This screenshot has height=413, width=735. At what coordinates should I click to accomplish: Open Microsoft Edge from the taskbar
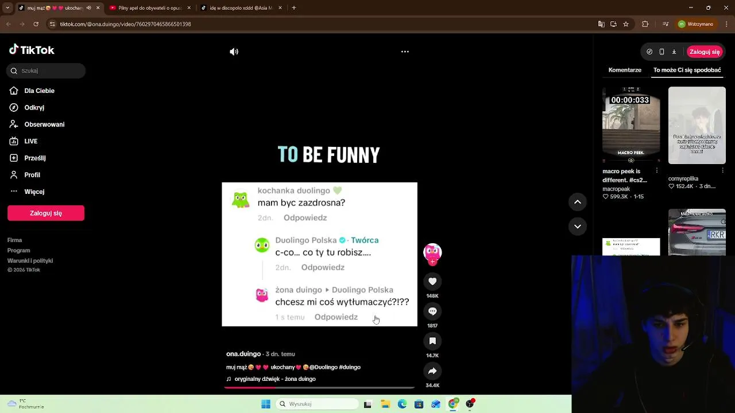[x=402, y=404]
